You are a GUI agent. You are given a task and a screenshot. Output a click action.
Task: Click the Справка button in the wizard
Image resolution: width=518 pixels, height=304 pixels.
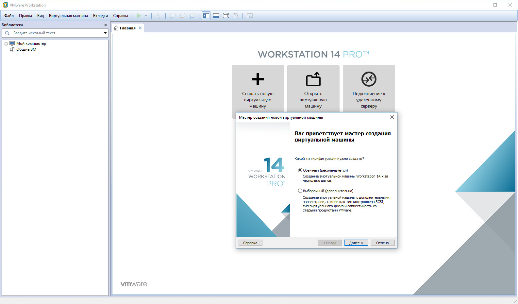click(x=250, y=243)
